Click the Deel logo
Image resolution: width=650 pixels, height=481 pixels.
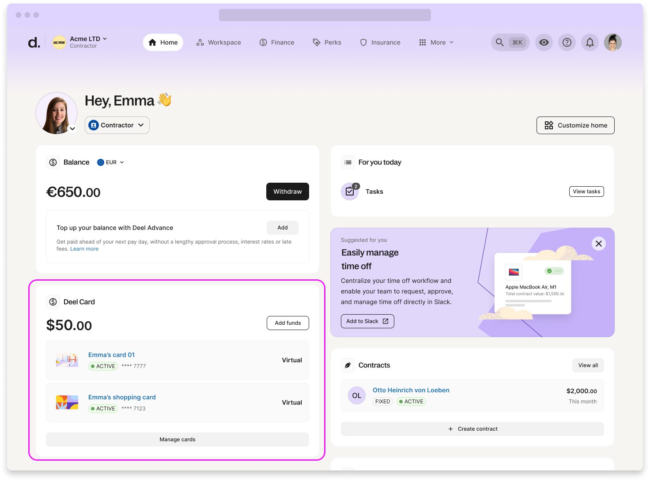click(x=34, y=42)
